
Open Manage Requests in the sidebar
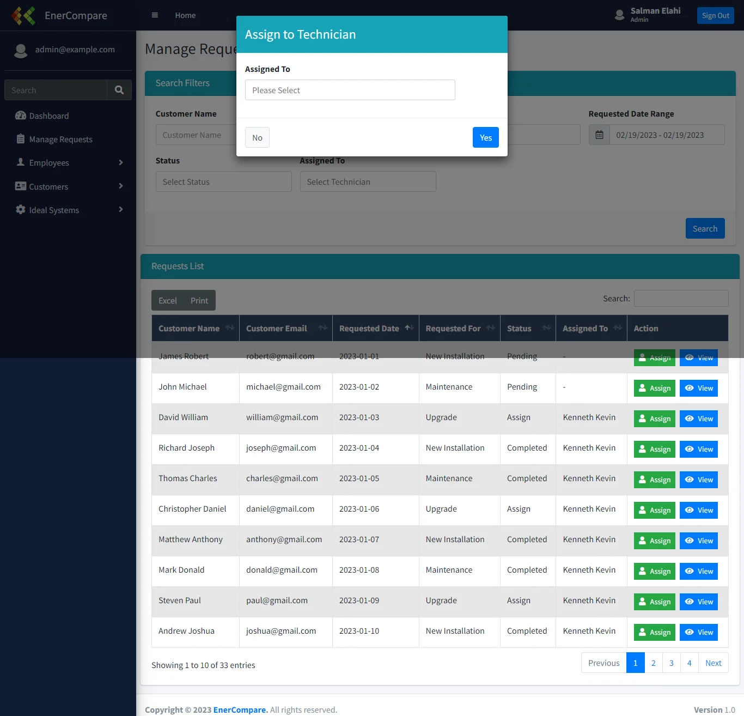click(x=60, y=139)
